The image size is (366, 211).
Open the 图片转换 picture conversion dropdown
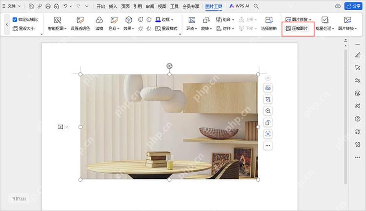(347, 24)
